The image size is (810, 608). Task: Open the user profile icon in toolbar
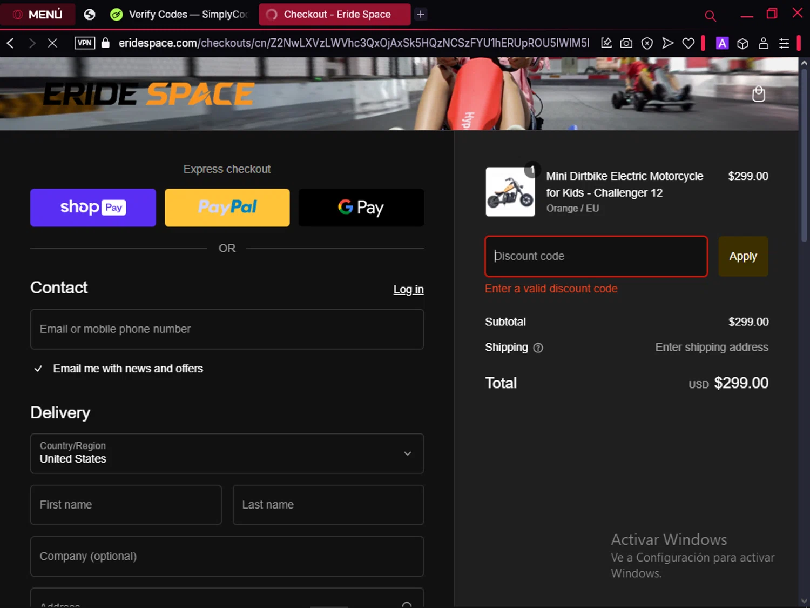(x=763, y=43)
